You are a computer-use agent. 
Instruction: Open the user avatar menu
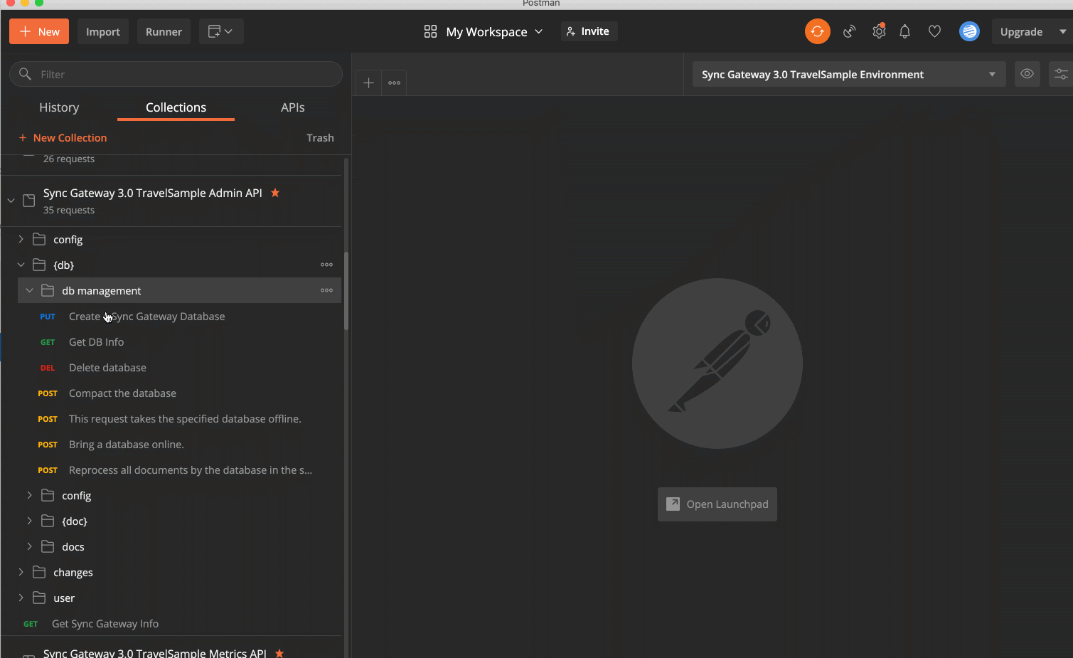click(968, 31)
